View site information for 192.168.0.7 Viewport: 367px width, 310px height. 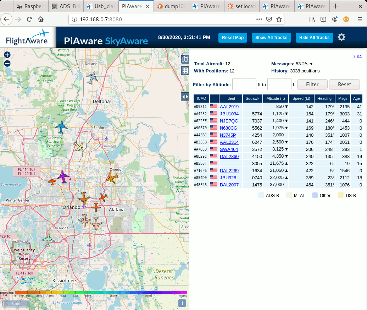click(x=74, y=19)
